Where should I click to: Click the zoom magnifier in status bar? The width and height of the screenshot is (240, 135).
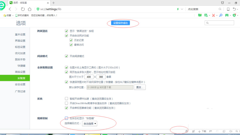click(237, 131)
